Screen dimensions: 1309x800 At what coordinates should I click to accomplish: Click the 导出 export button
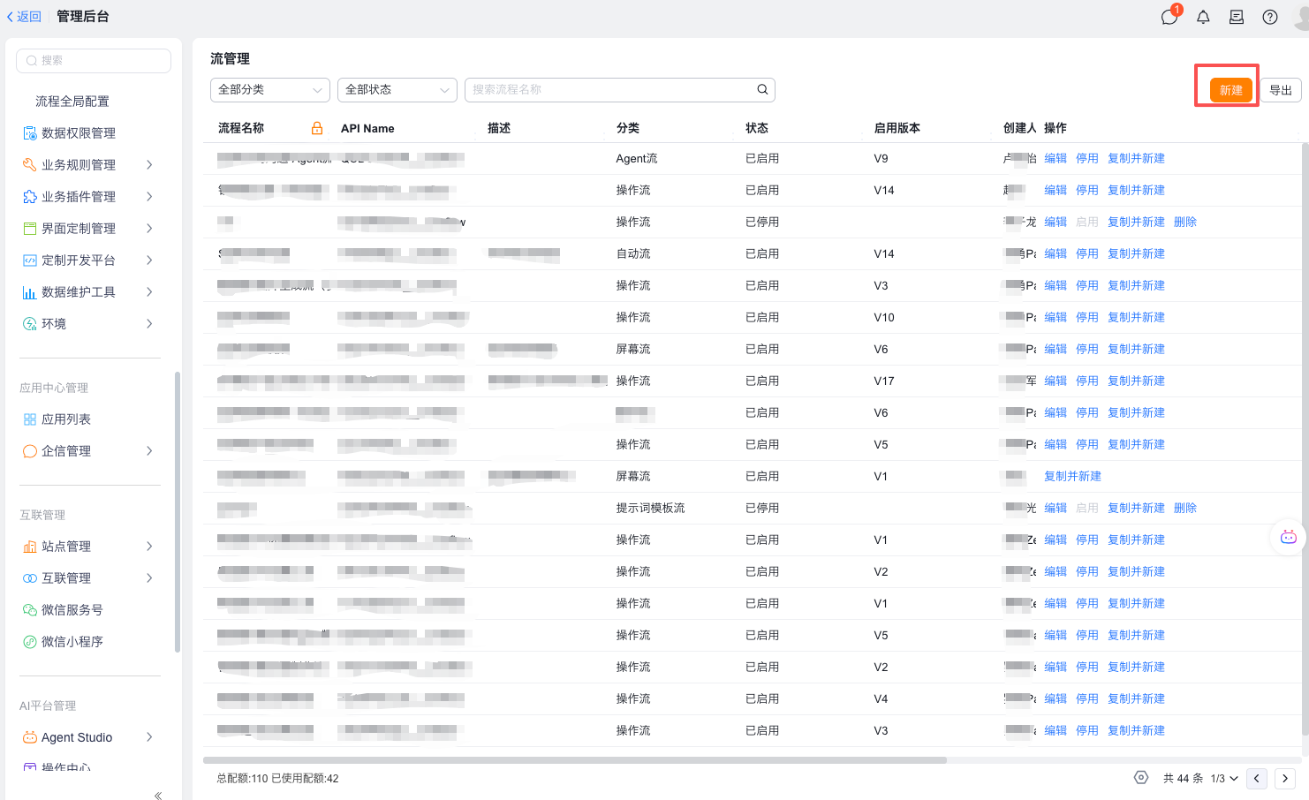(1280, 90)
